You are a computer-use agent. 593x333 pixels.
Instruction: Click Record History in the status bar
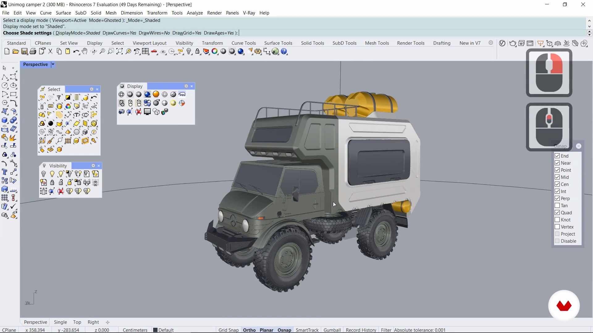coord(361,330)
